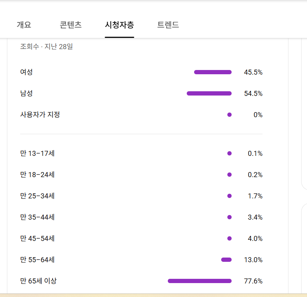Click the 만 25–34세 age label
Screen dimensions: 307x297
(38, 196)
